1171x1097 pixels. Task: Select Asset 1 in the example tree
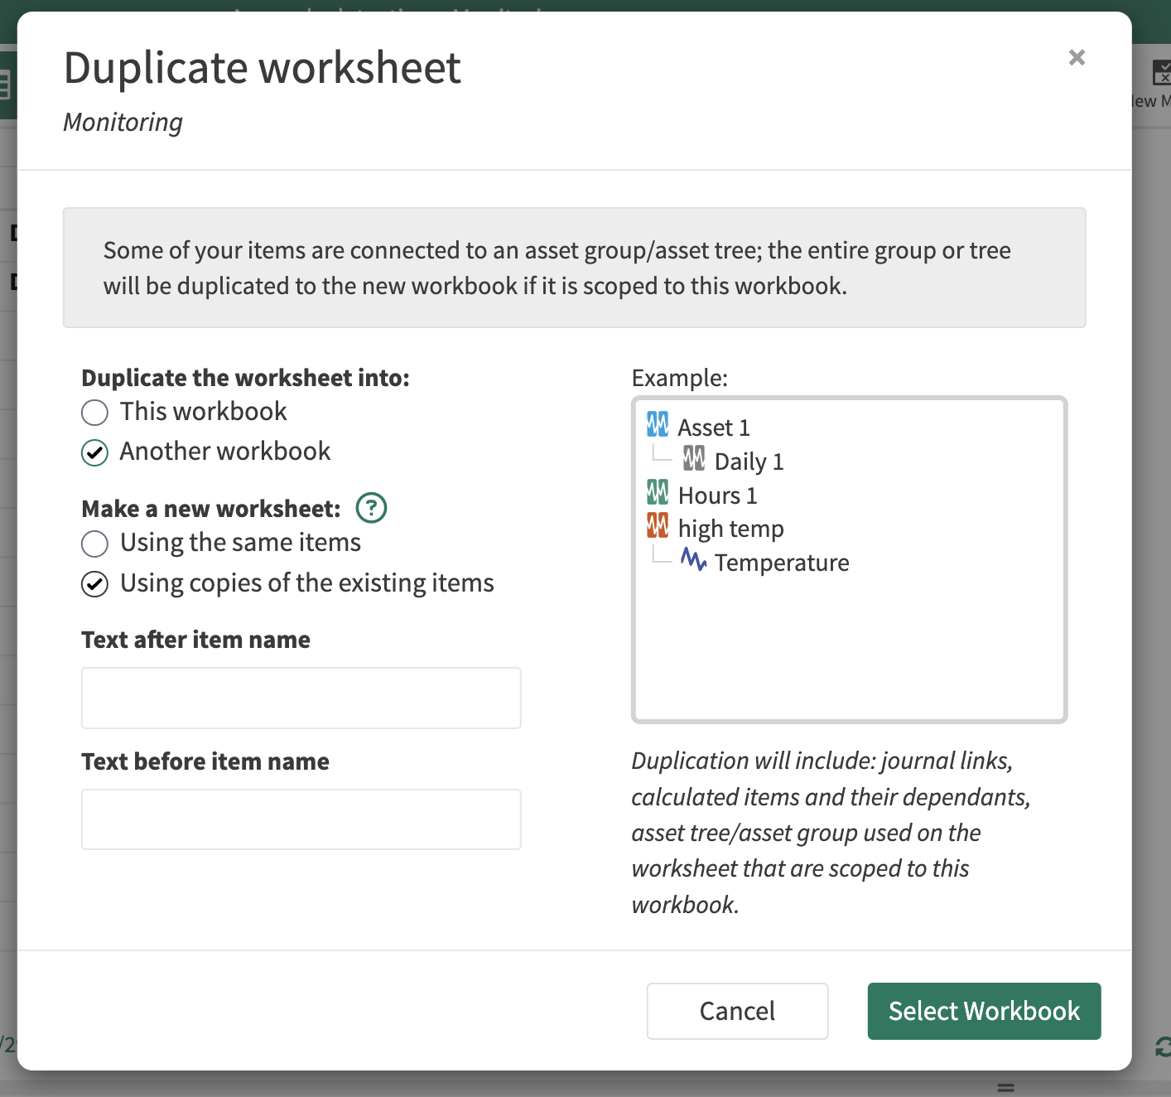(x=714, y=428)
